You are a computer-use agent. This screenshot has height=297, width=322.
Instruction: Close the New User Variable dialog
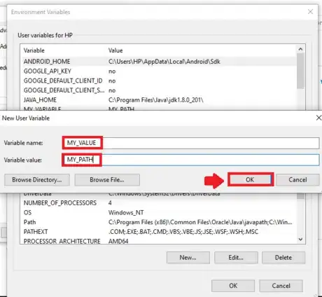pyautogui.click(x=318, y=118)
